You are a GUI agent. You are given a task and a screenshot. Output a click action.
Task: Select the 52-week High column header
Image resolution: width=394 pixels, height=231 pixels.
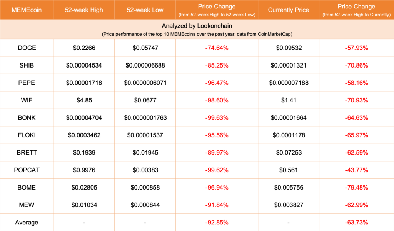(84, 10)
